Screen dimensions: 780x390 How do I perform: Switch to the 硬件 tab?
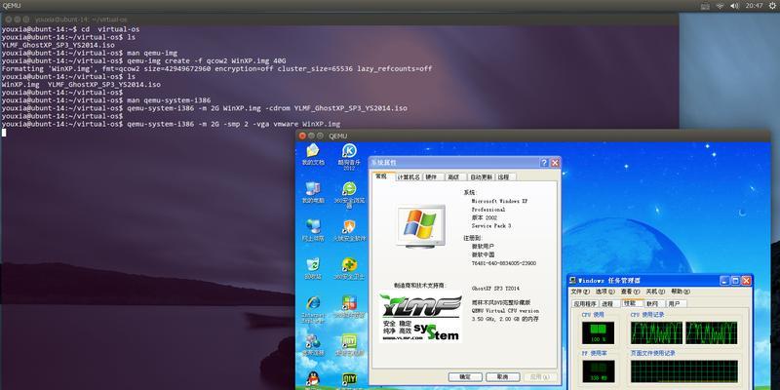tap(432, 177)
